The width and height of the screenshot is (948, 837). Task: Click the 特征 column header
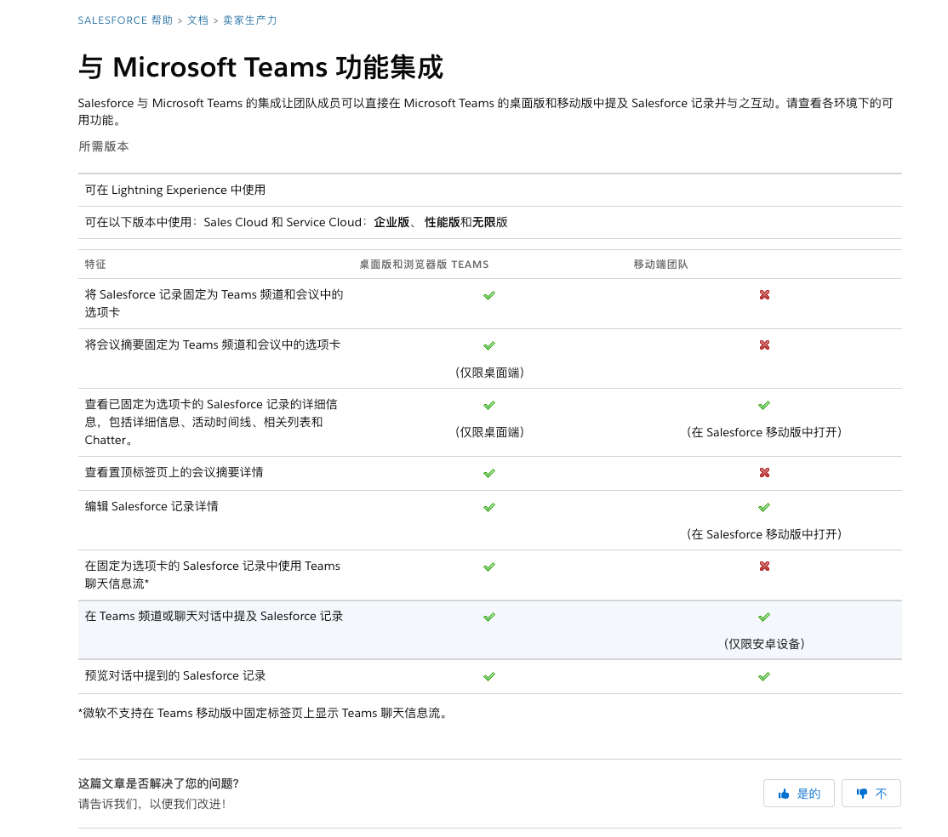[95, 264]
